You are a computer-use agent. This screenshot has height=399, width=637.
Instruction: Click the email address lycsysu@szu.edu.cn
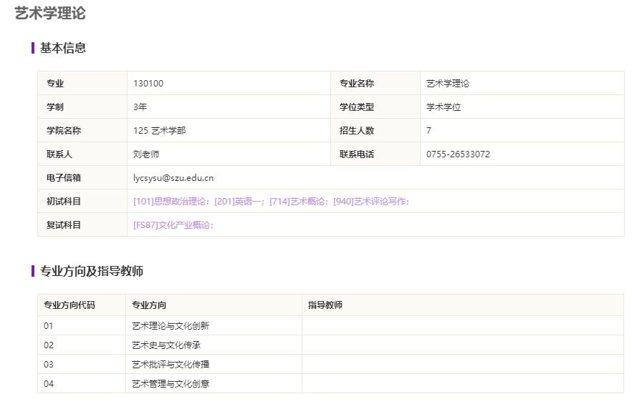[173, 178]
